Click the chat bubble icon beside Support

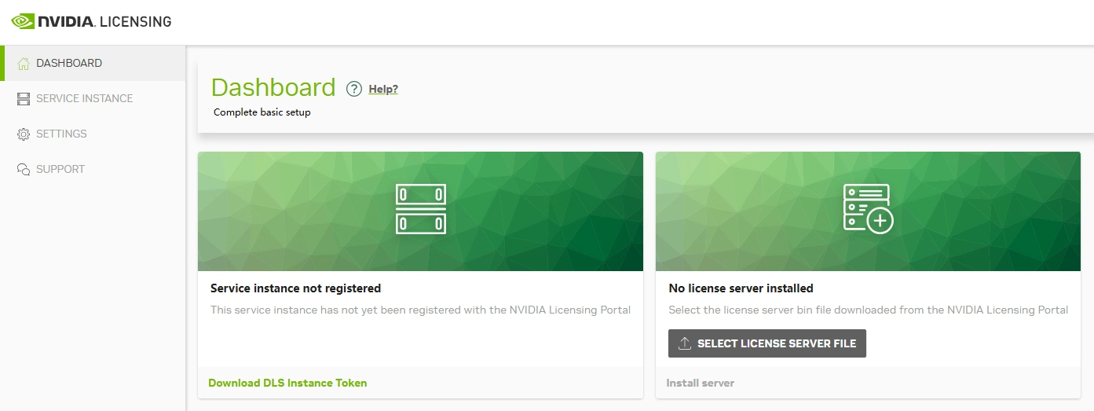pos(24,170)
